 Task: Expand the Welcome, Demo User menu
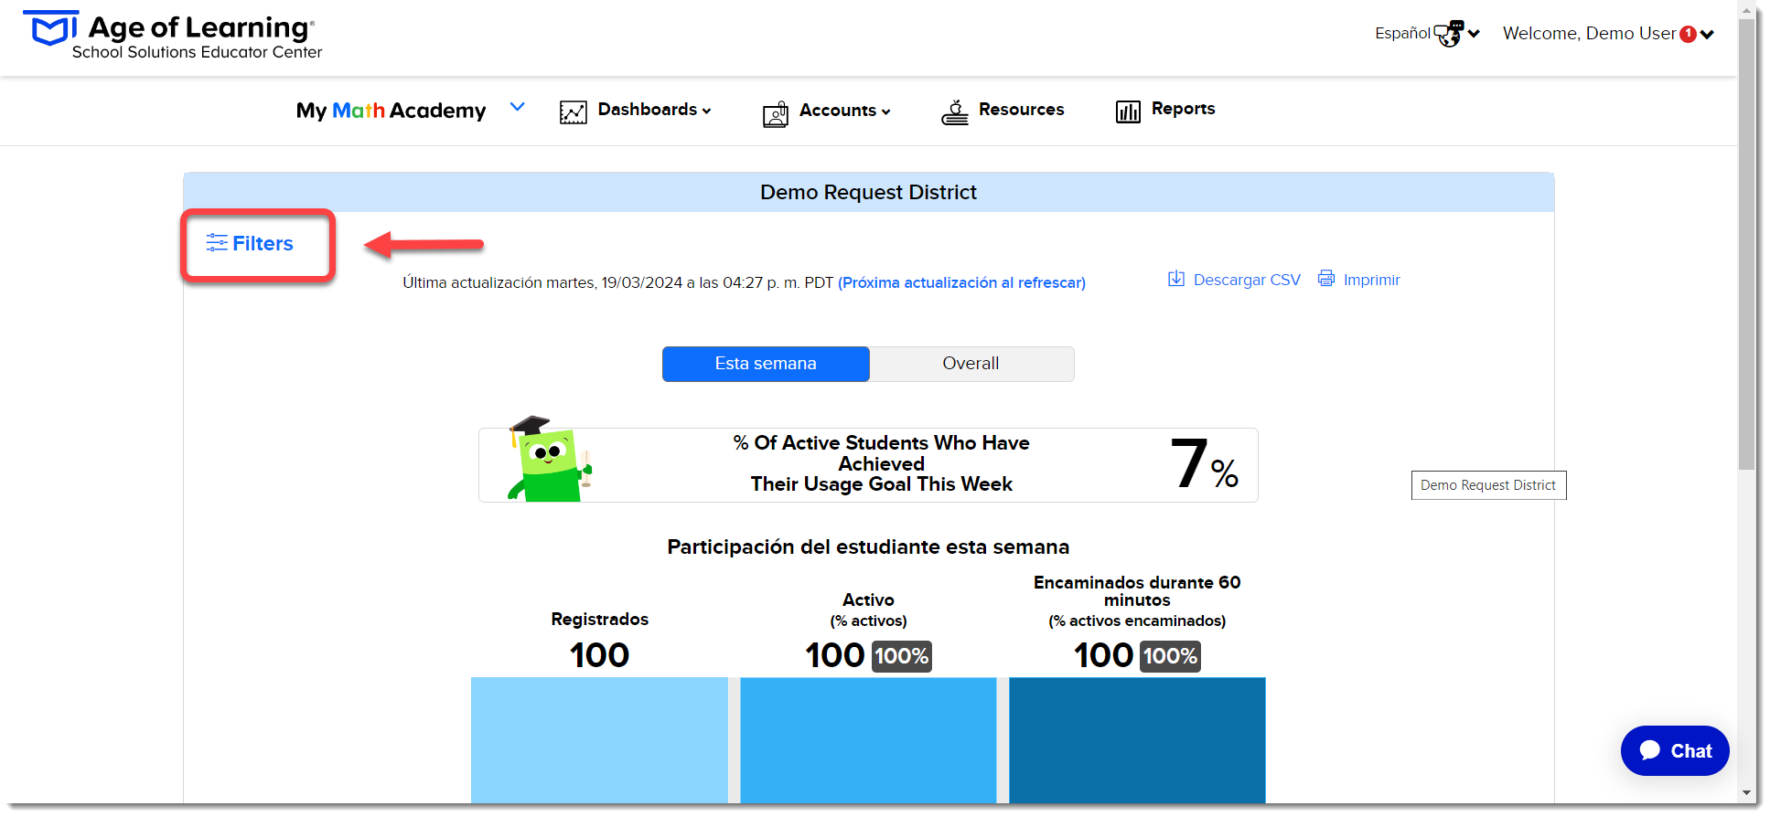[x=1607, y=34]
